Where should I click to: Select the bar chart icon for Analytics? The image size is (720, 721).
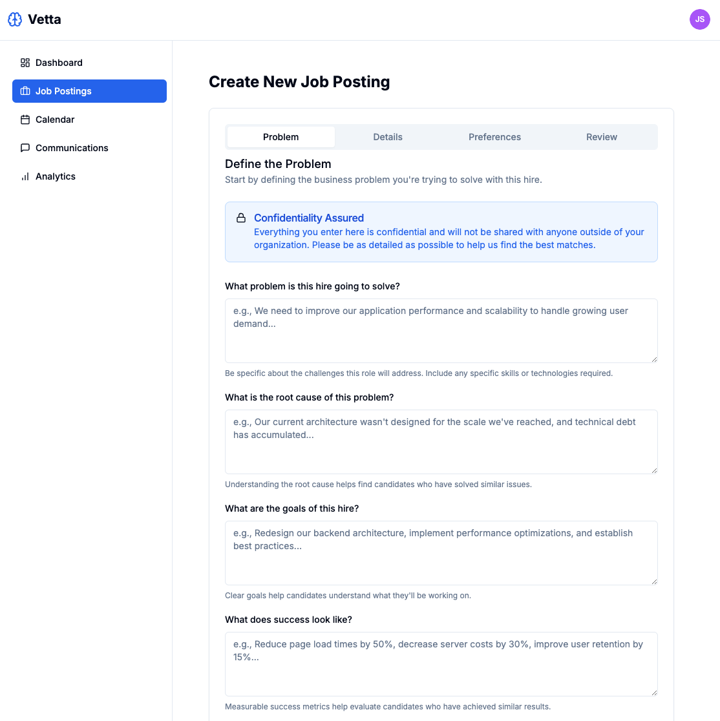pyautogui.click(x=25, y=176)
